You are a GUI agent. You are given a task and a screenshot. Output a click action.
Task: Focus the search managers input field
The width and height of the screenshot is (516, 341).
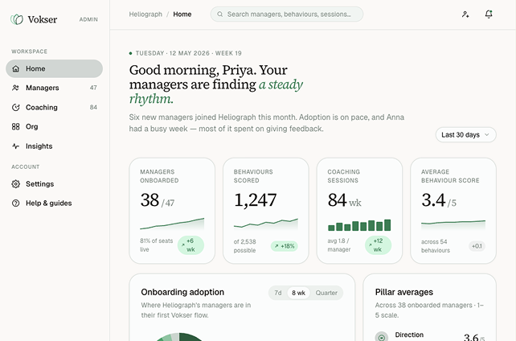(x=287, y=14)
